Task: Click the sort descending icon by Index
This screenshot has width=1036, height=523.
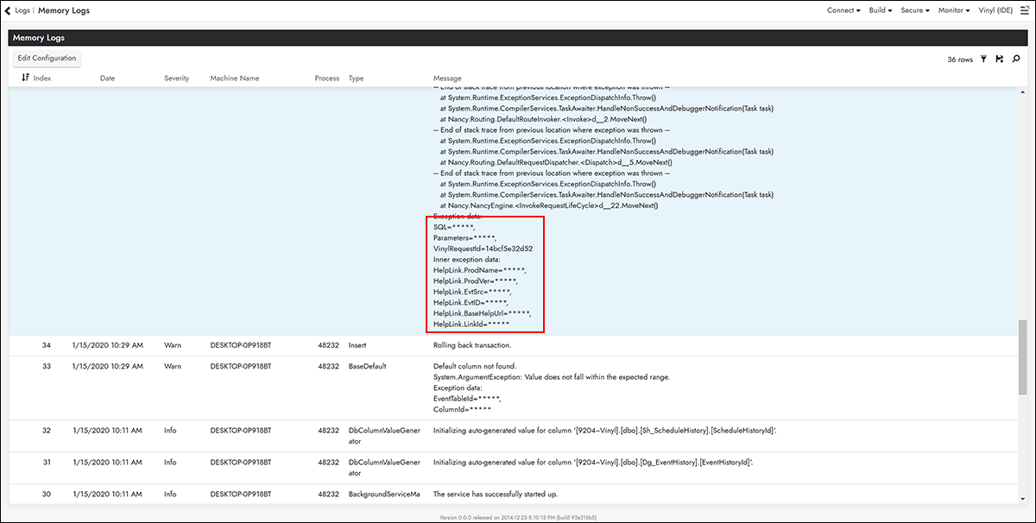Action: pyautogui.click(x=25, y=79)
